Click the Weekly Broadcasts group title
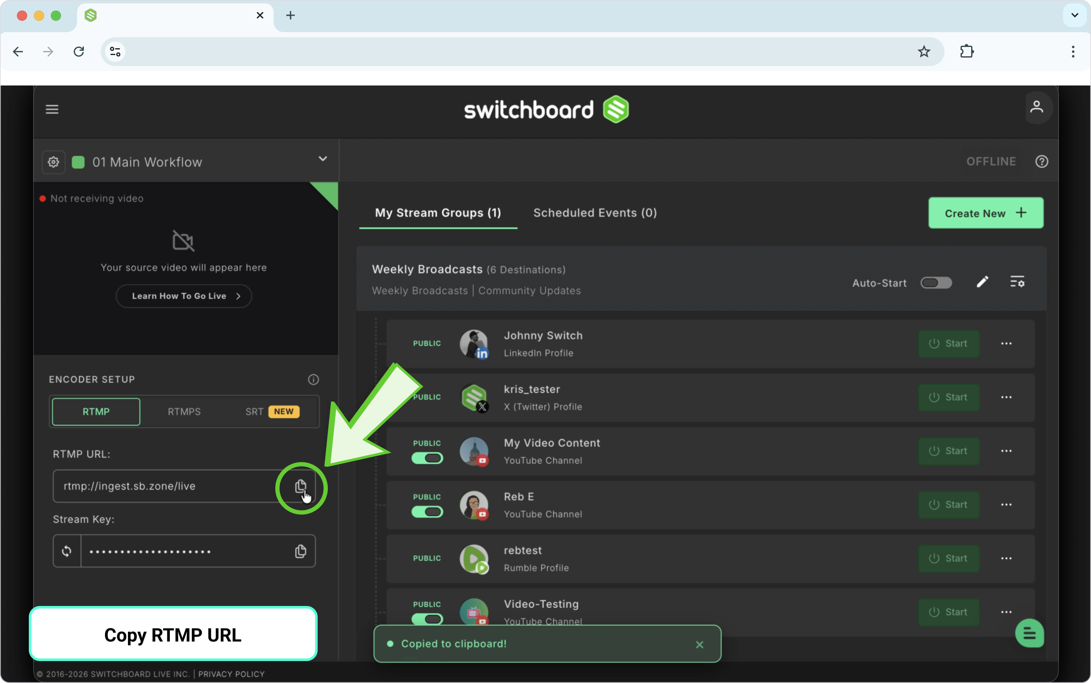This screenshot has width=1091, height=683. pos(427,269)
